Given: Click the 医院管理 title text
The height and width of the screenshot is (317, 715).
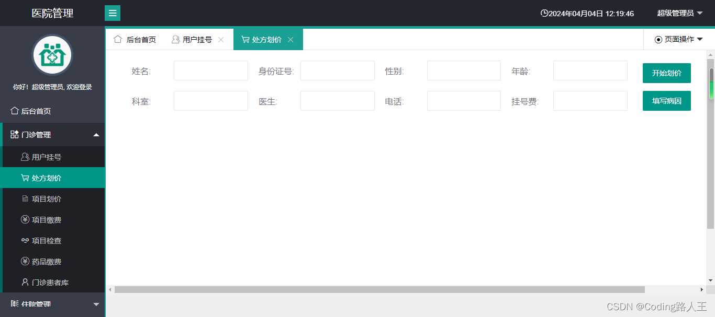Looking at the screenshot, I should [x=52, y=14].
